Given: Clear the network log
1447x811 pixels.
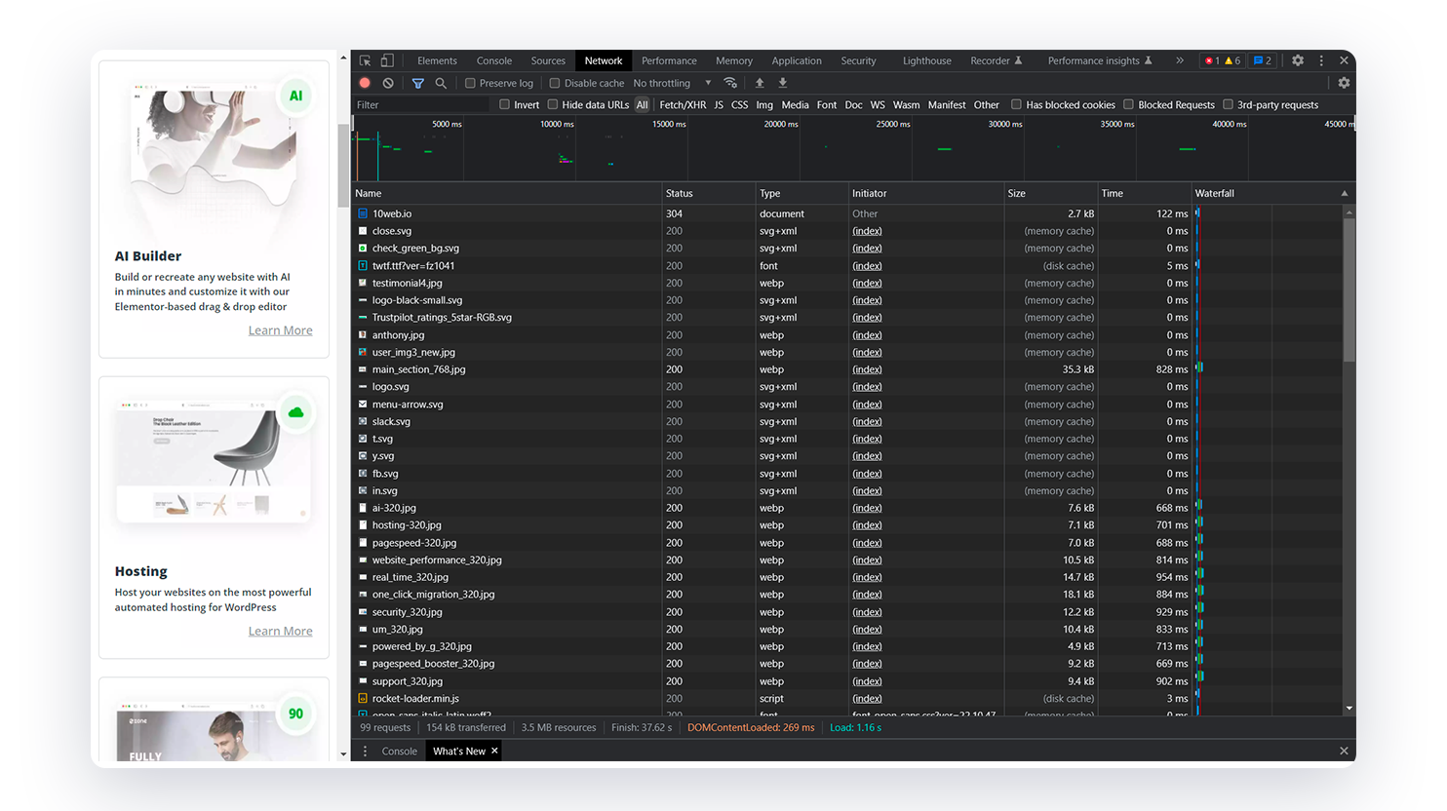Looking at the screenshot, I should tap(388, 83).
